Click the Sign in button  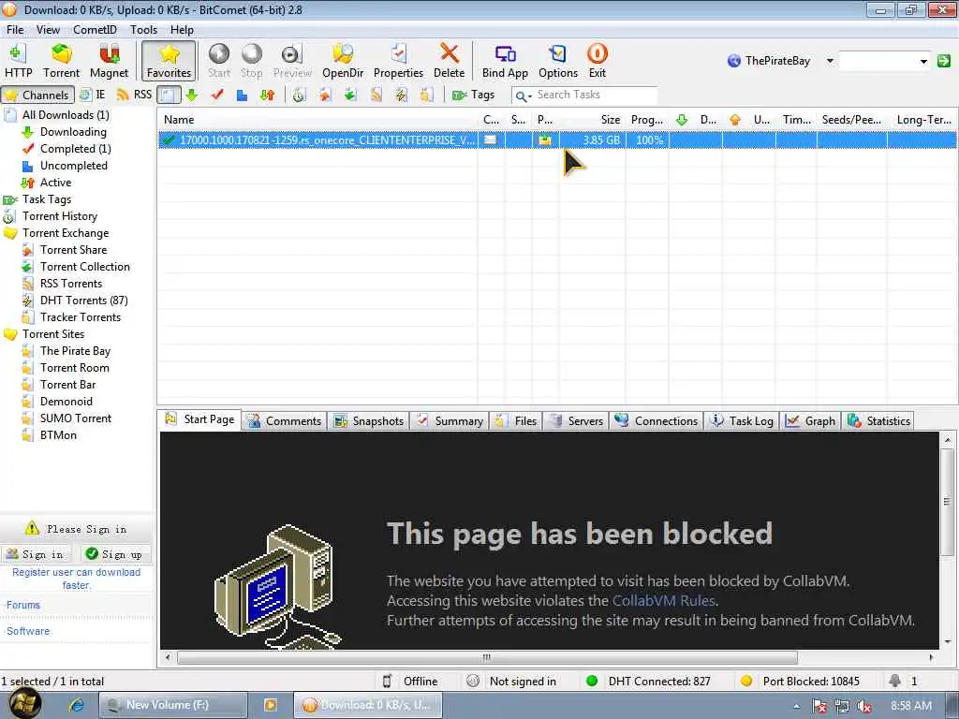coord(35,554)
